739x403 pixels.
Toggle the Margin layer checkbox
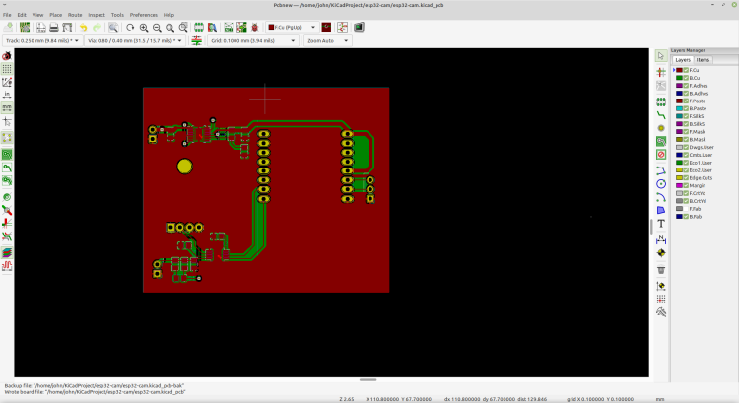click(x=686, y=185)
